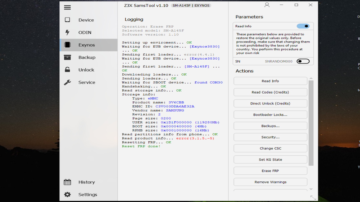Click the Page size value 0200
Screen dimensions: 360x202
(x=166, y=119)
